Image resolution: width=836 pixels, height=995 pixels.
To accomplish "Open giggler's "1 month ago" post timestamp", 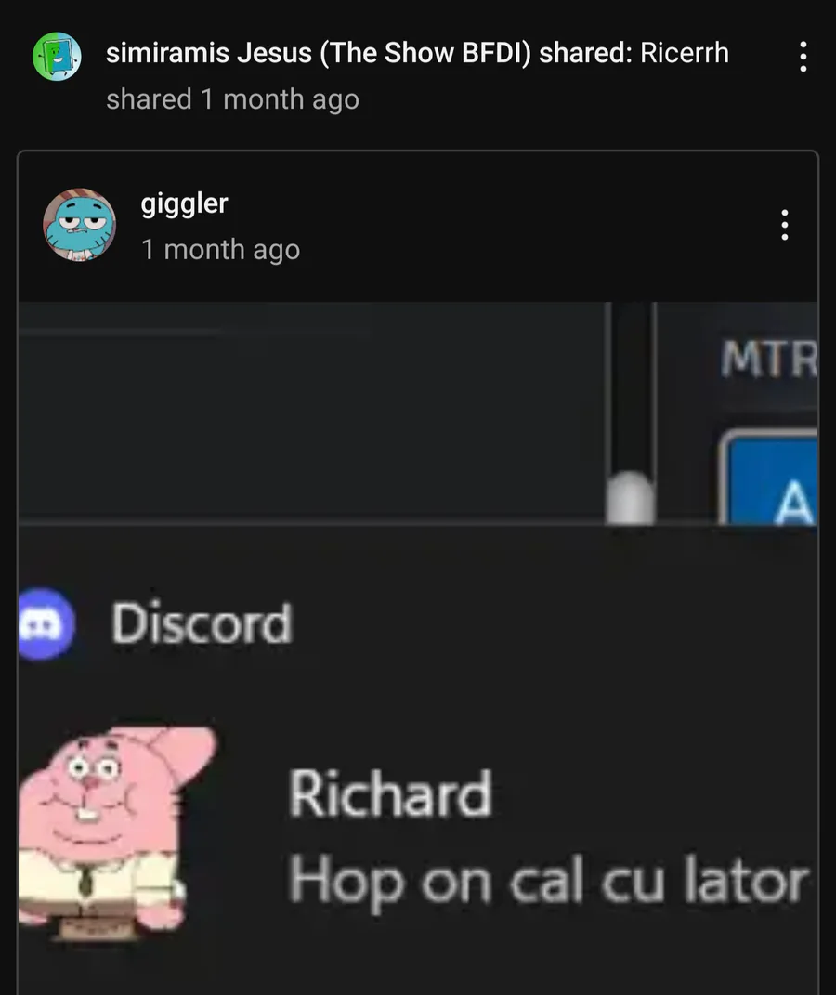I will 220,249.
